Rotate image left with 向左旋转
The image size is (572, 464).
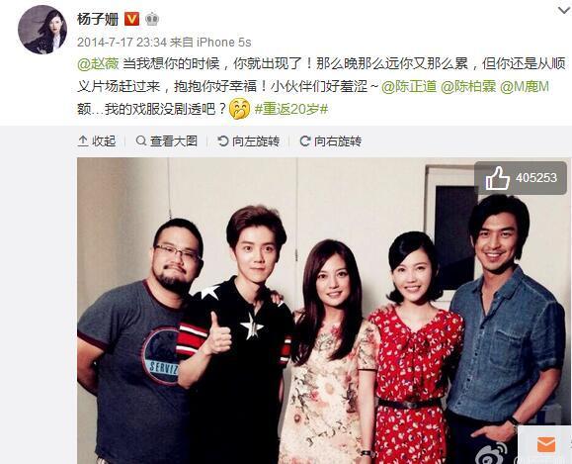[x=248, y=141]
